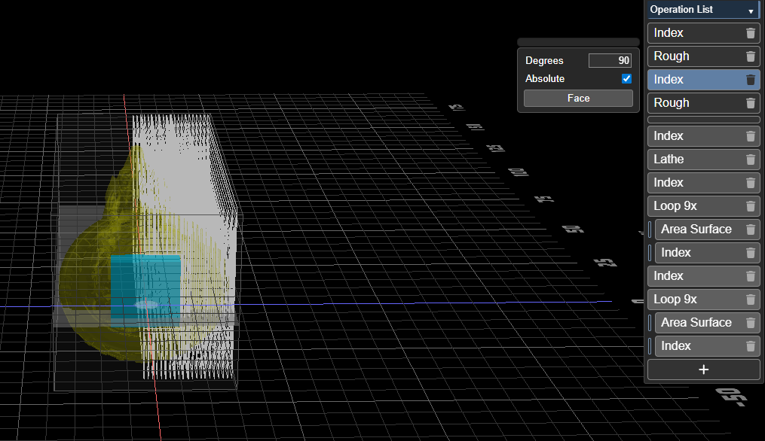
Task: Click trash icon on topmost Rough operation
Action: (x=750, y=56)
